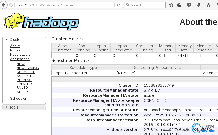This screenshot has width=218, height=135.
Task: Click the Cluster Metrics heading
Action: click(x=68, y=39)
